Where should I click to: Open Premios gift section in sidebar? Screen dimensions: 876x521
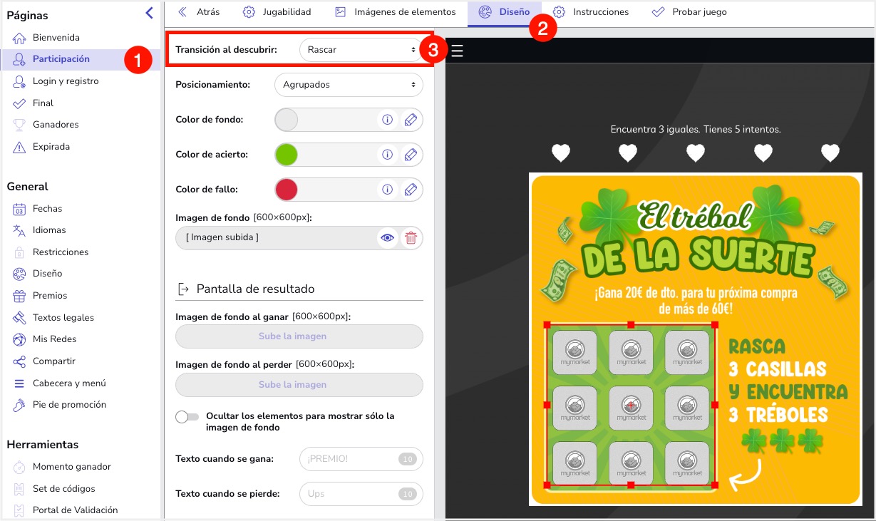(49, 295)
